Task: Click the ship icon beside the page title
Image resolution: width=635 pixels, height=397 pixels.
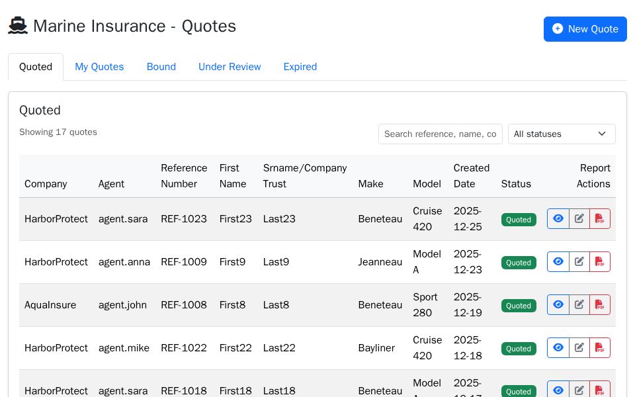Action: click(17, 26)
